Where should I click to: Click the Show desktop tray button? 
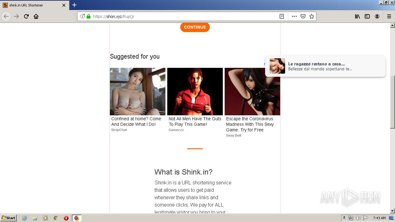pos(392,218)
